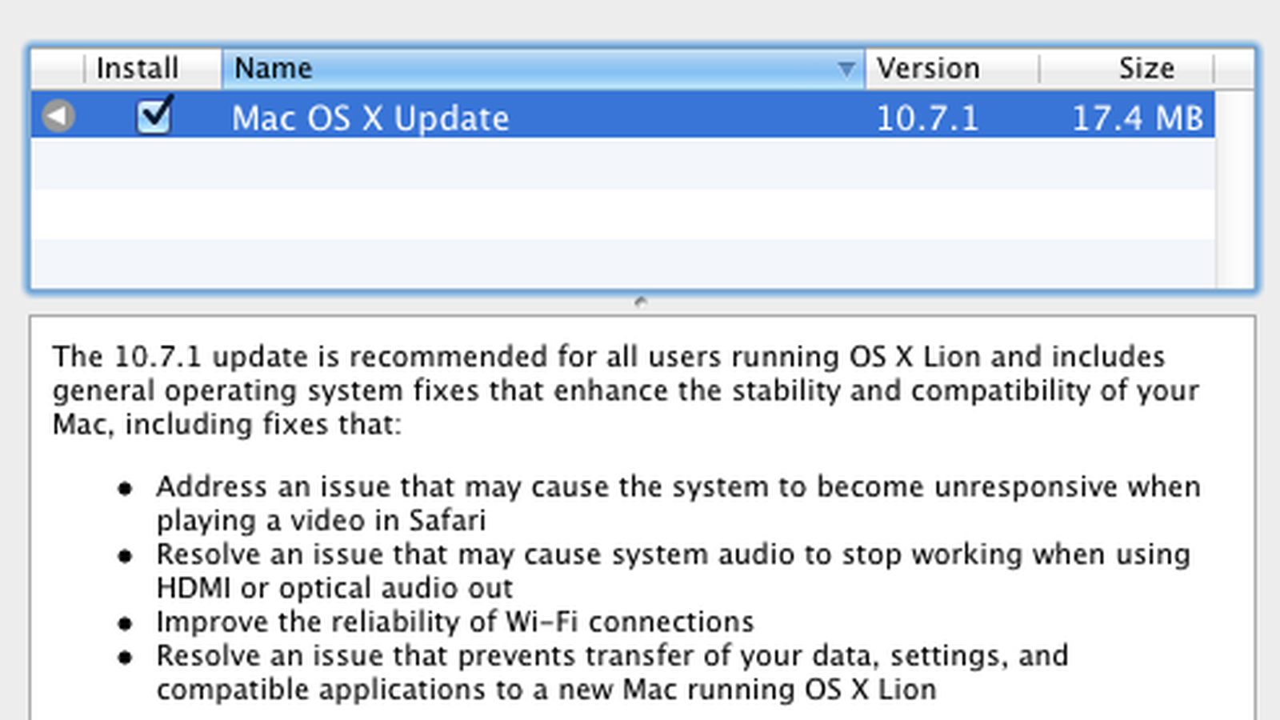Uncheck the Install checkbox for Mac OS X Update
The image size is (1280, 720).
pyautogui.click(x=154, y=115)
